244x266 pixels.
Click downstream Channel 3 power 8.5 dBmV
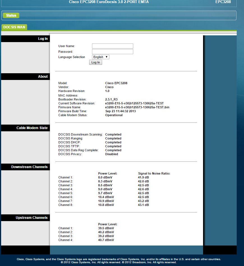pyautogui.click(x=105, y=185)
